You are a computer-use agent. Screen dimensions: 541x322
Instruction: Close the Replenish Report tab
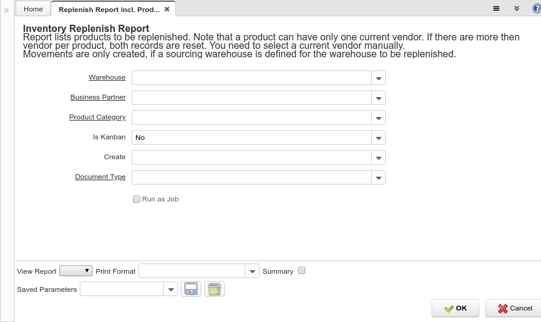(x=167, y=9)
